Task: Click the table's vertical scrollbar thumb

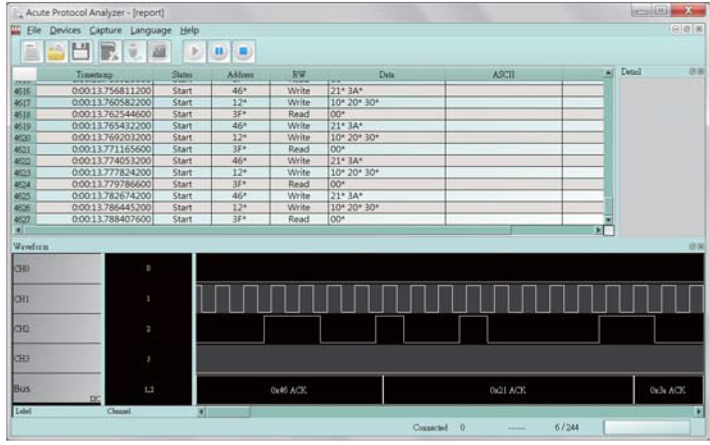Action: pos(608,206)
